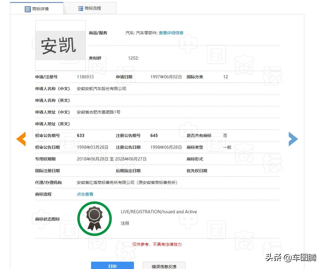The image size is (324, 269).
Task: Select international class value 12
Action: (225, 77)
